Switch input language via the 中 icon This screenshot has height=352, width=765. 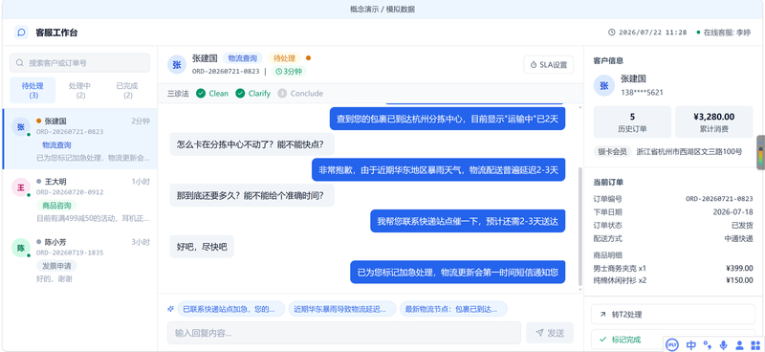tap(690, 345)
